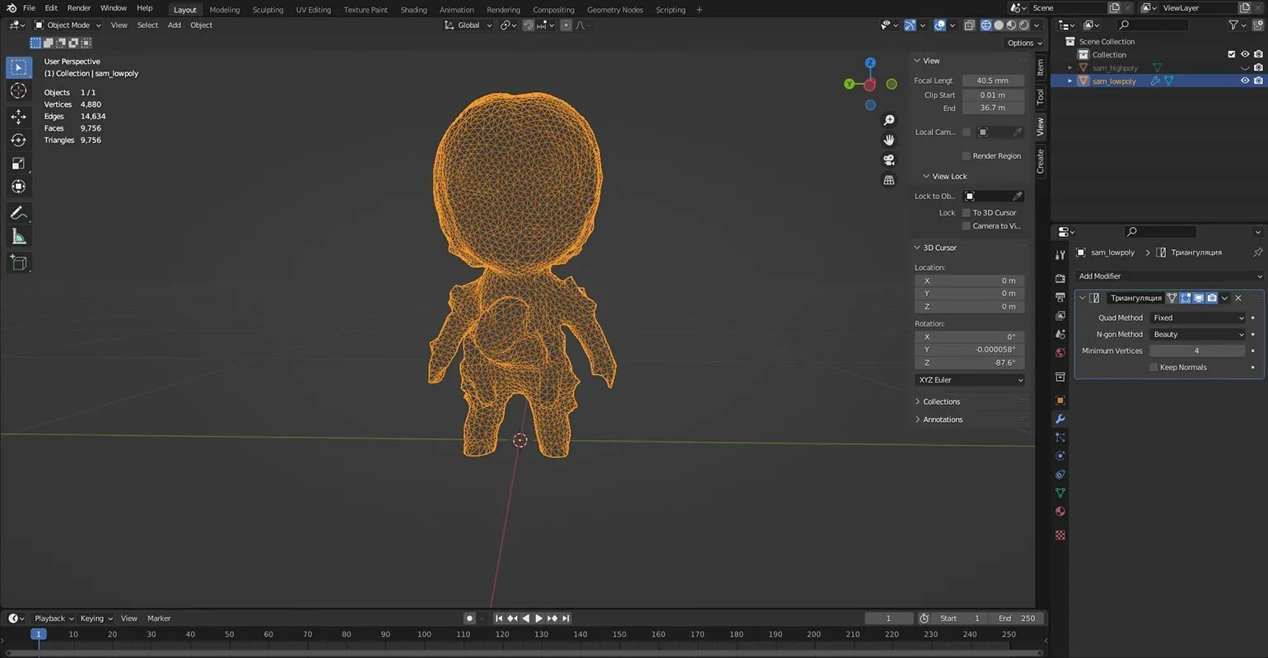
Task: Hide sam_lowpoly using its eye icon
Action: click(1244, 81)
